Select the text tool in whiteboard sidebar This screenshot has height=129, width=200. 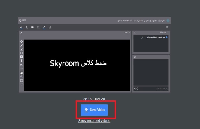click(22, 57)
